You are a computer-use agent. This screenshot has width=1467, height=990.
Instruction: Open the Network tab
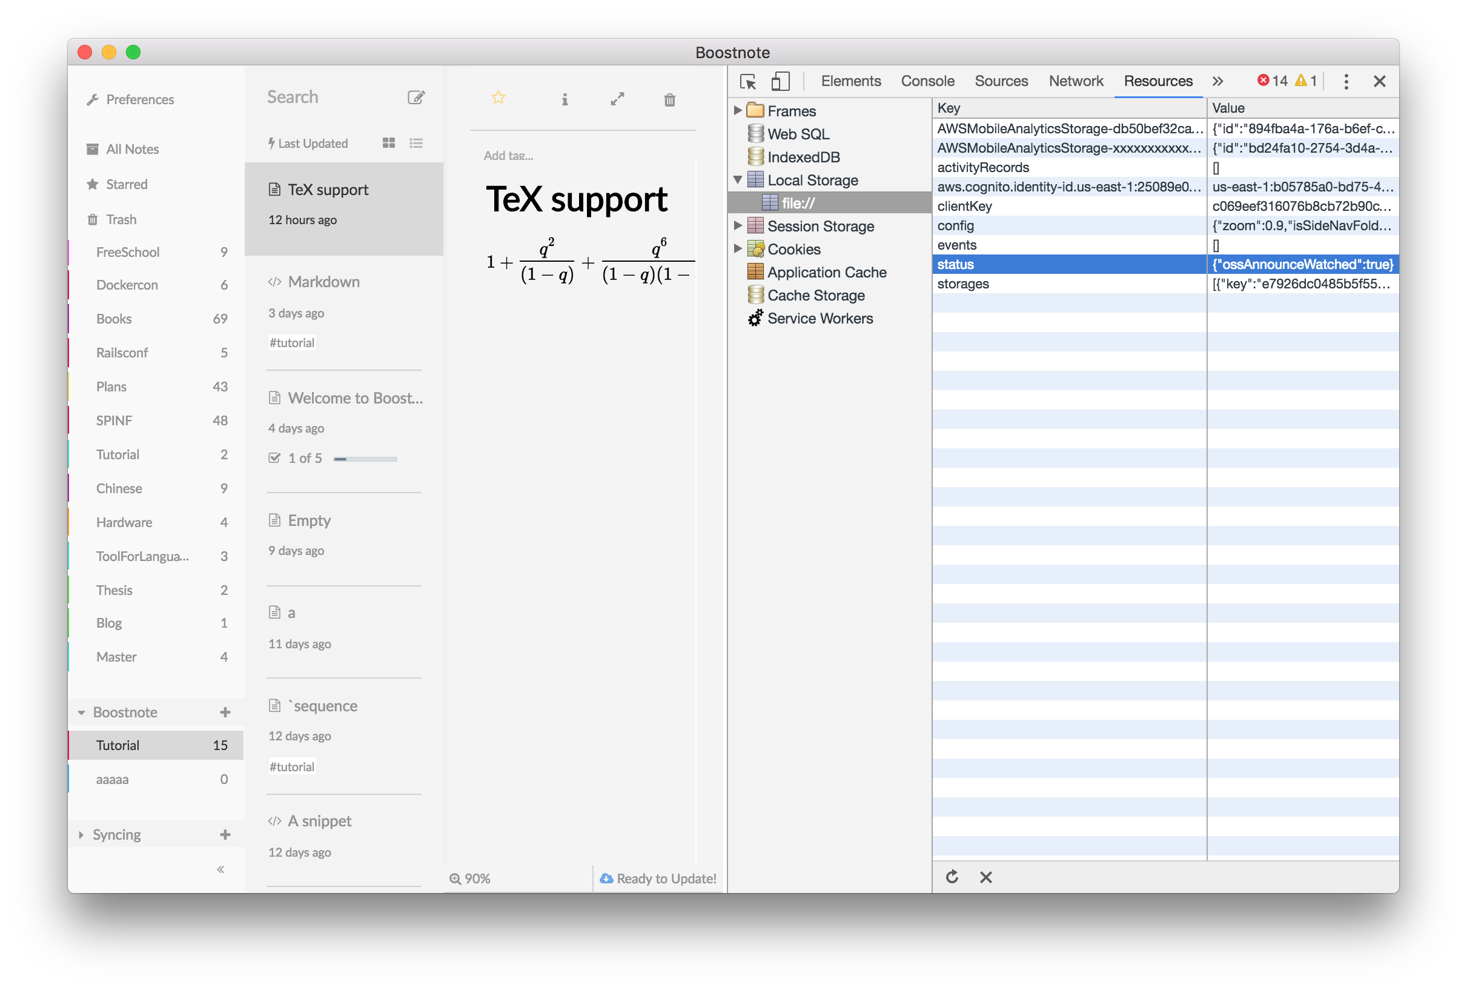pyautogui.click(x=1076, y=81)
